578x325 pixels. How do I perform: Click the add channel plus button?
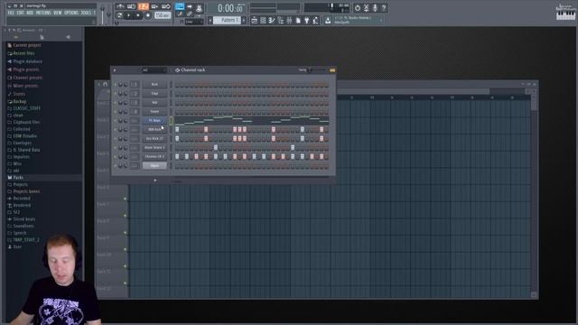pos(154,181)
